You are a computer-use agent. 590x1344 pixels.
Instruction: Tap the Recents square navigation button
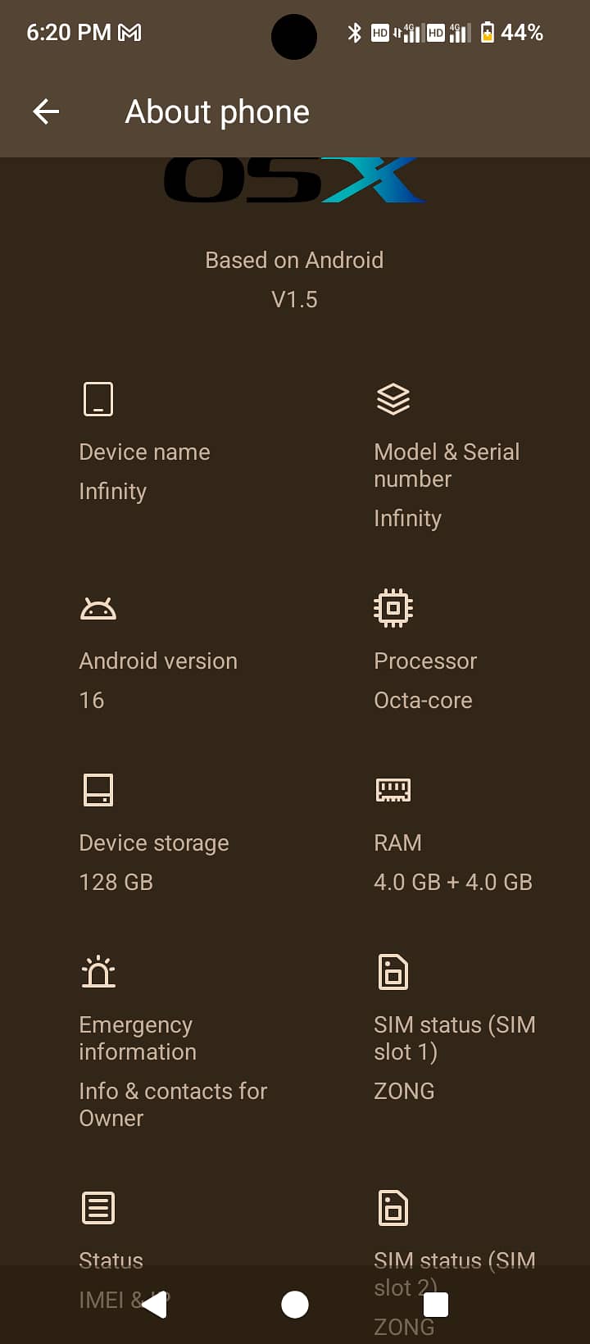[x=436, y=1304]
